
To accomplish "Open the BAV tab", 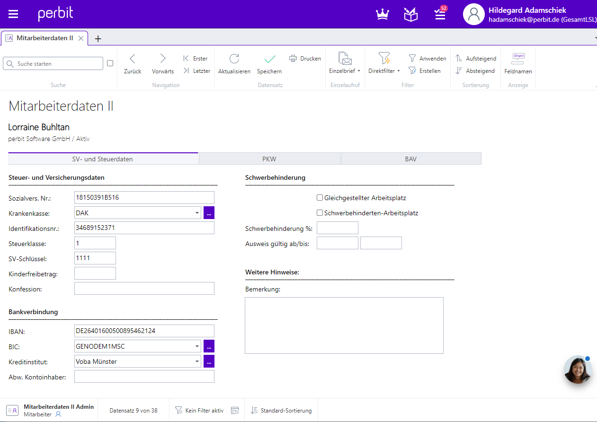I will click(x=411, y=158).
